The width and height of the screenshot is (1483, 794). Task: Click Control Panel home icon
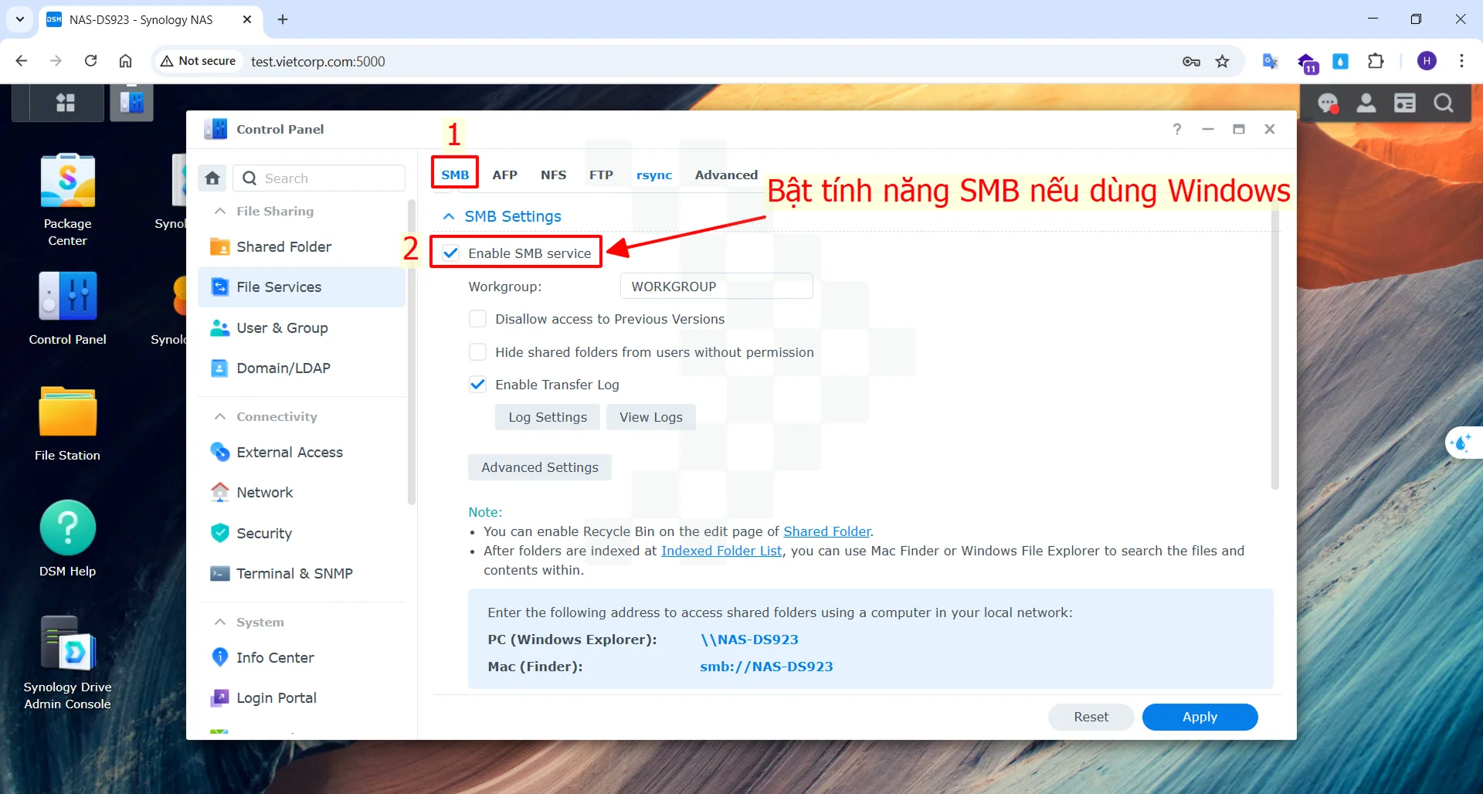tap(212, 178)
